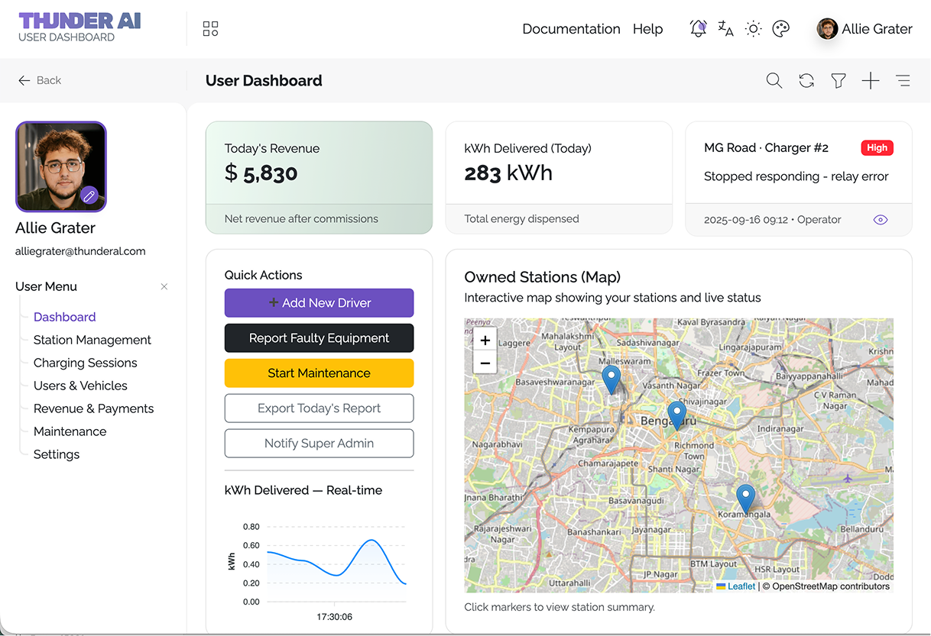Screen dimensions: 931x636
Task: Open the apps grid icon next to the logo
Action: pyautogui.click(x=210, y=28)
